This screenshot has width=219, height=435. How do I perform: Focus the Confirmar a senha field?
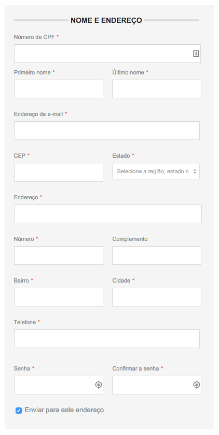pyautogui.click(x=157, y=385)
